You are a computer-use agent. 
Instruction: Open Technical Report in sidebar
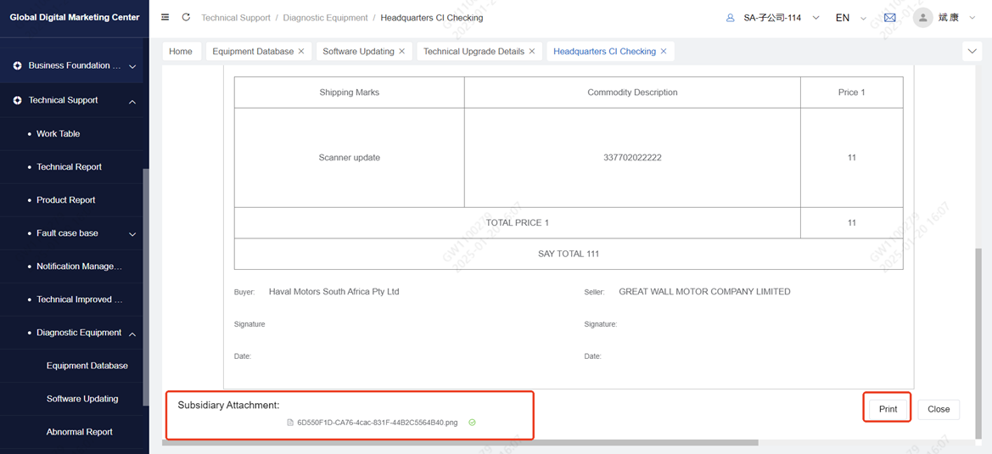point(69,167)
